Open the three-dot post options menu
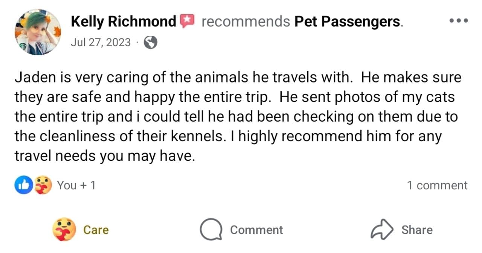This screenshot has height=253, width=482. pyautogui.click(x=459, y=21)
